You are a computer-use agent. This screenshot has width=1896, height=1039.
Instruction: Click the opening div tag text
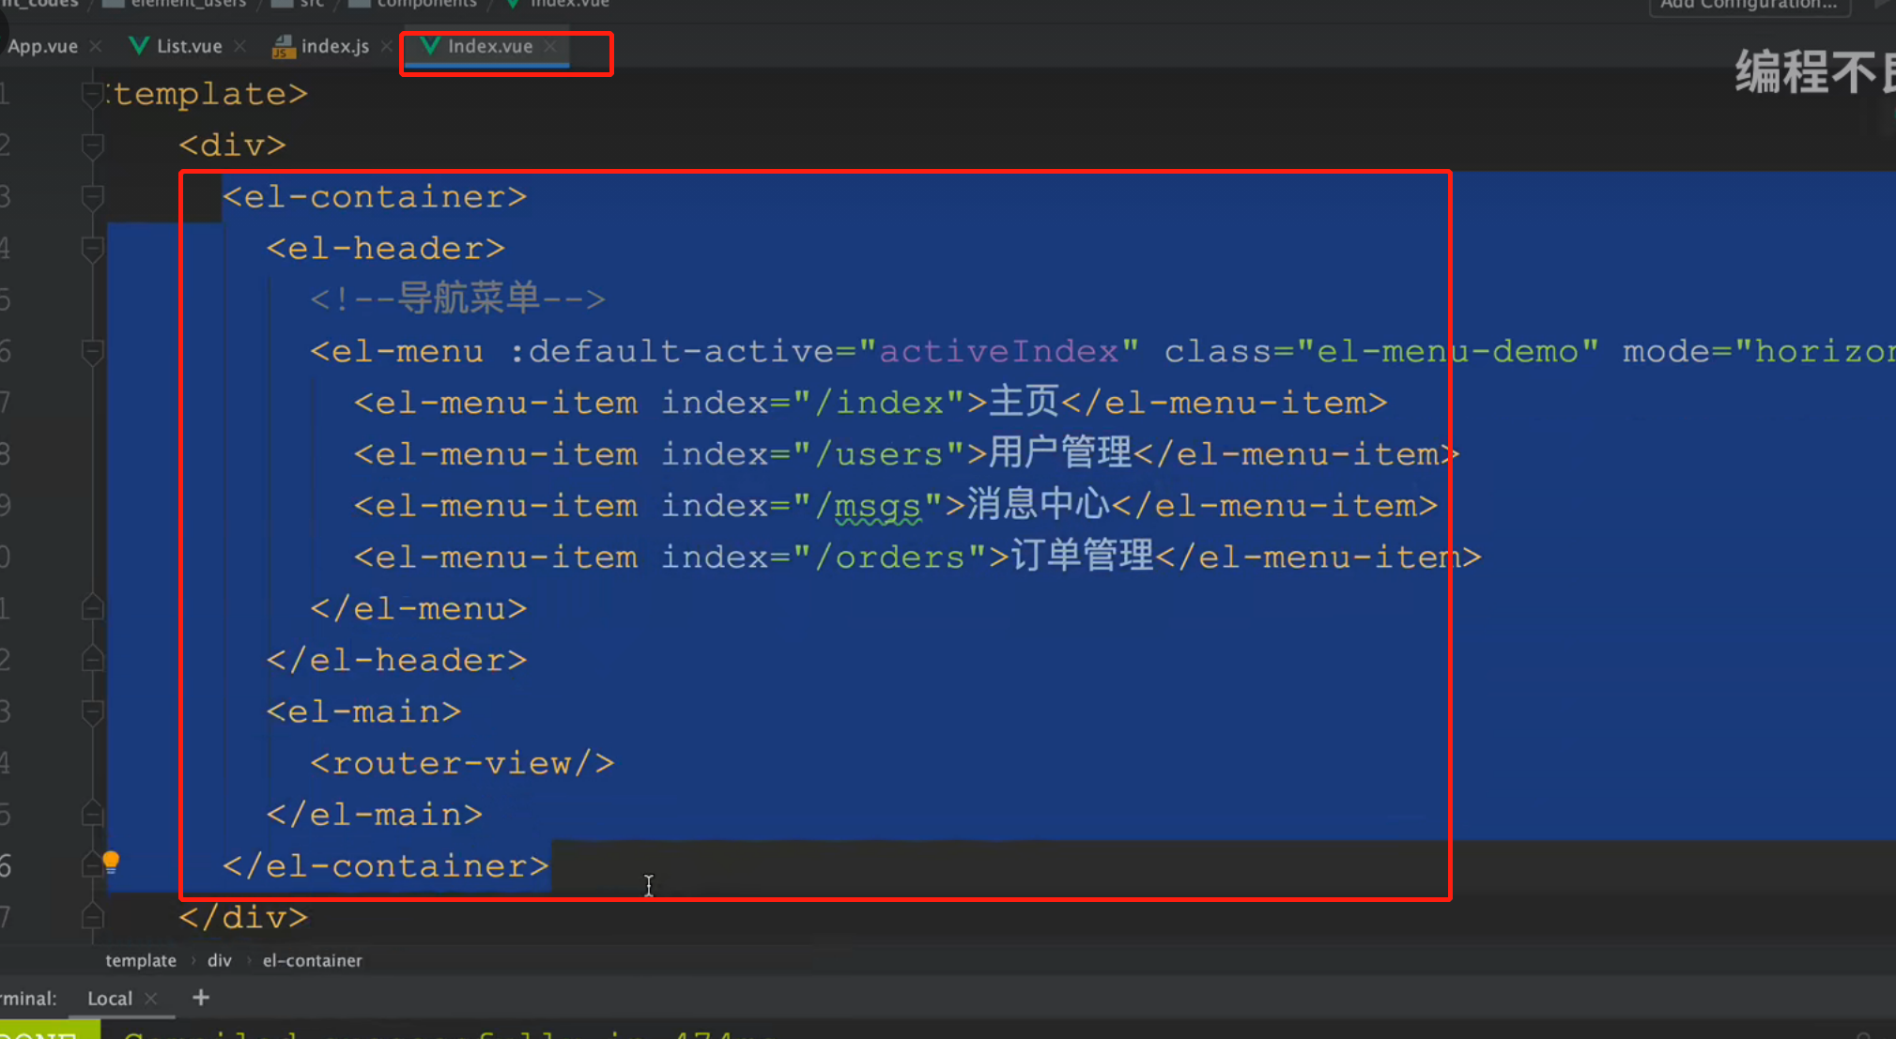coord(232,145)
